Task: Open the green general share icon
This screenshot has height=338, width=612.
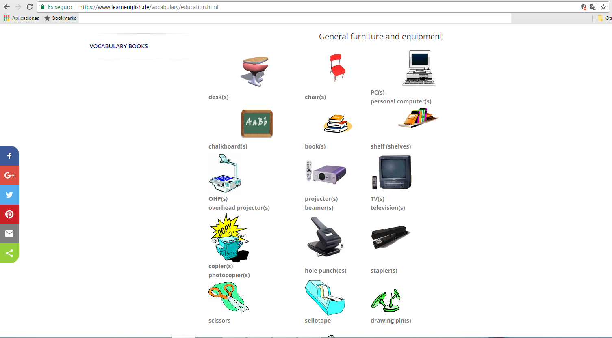Action: pos(9,253)
